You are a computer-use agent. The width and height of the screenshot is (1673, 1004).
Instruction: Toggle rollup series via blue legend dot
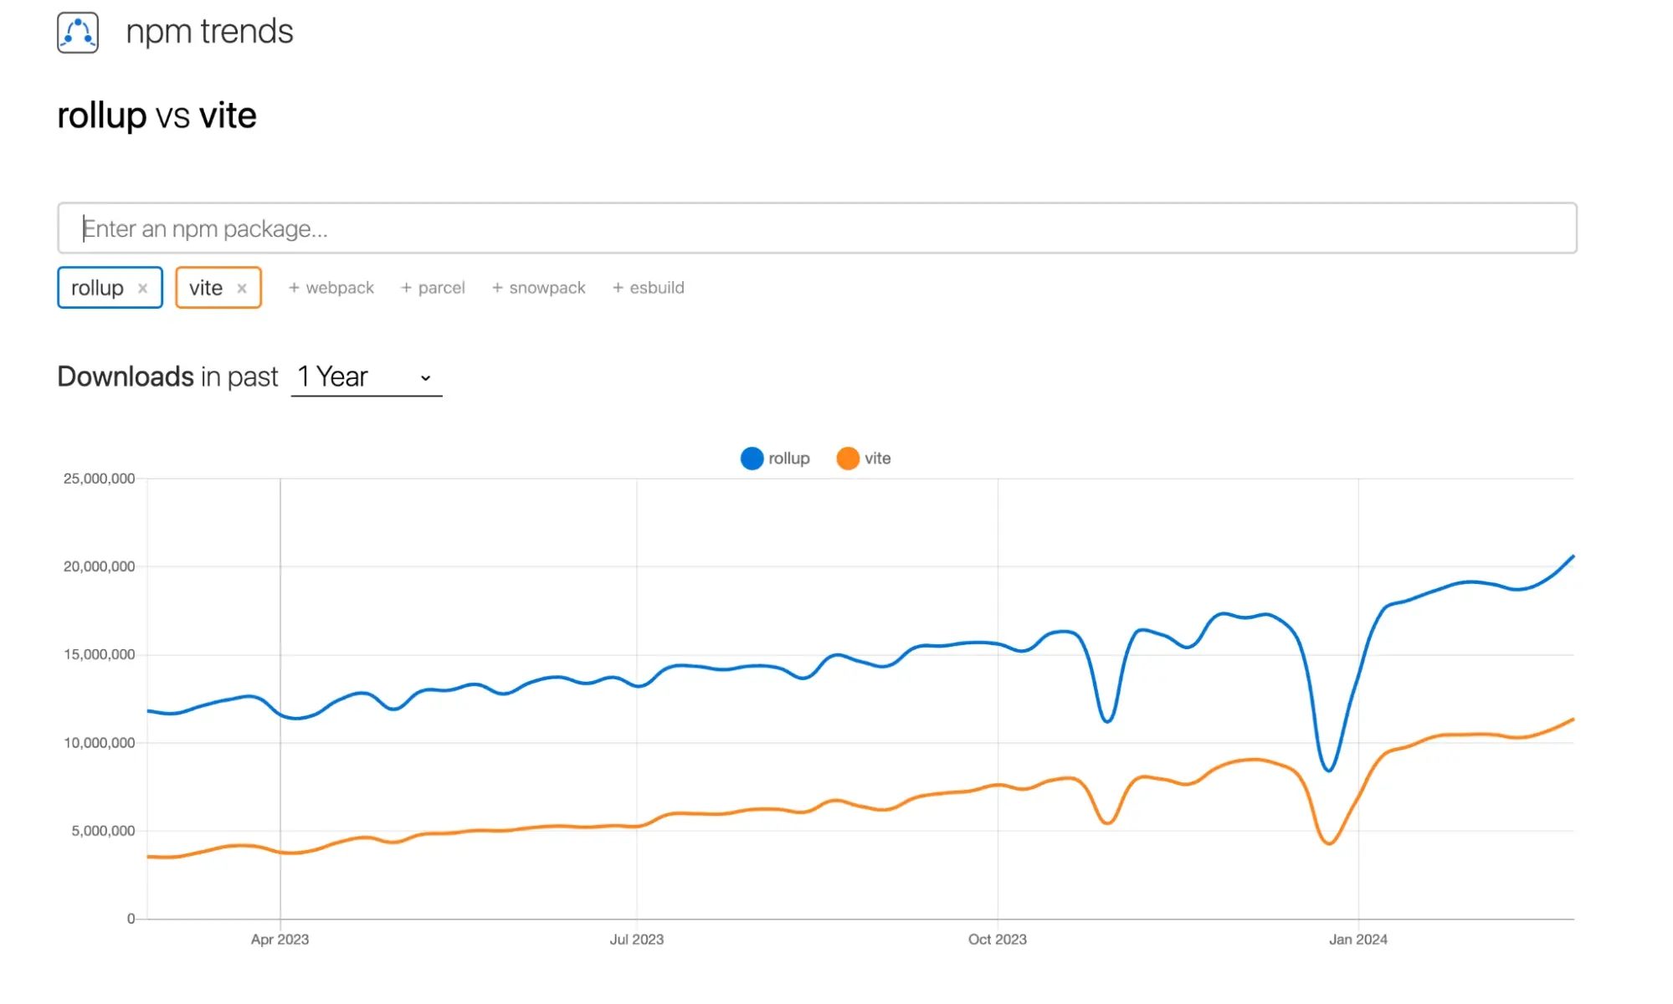click(x=752, y=458)
